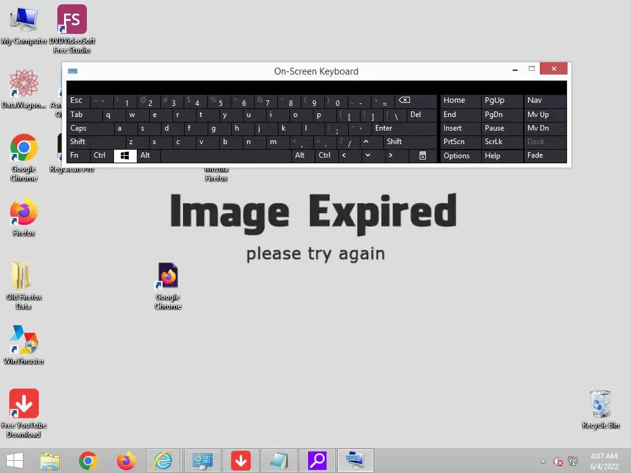Open My Computer desktop icon

tap(24, 25)
